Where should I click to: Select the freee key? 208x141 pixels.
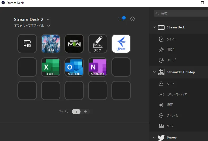tap(121, 44)
